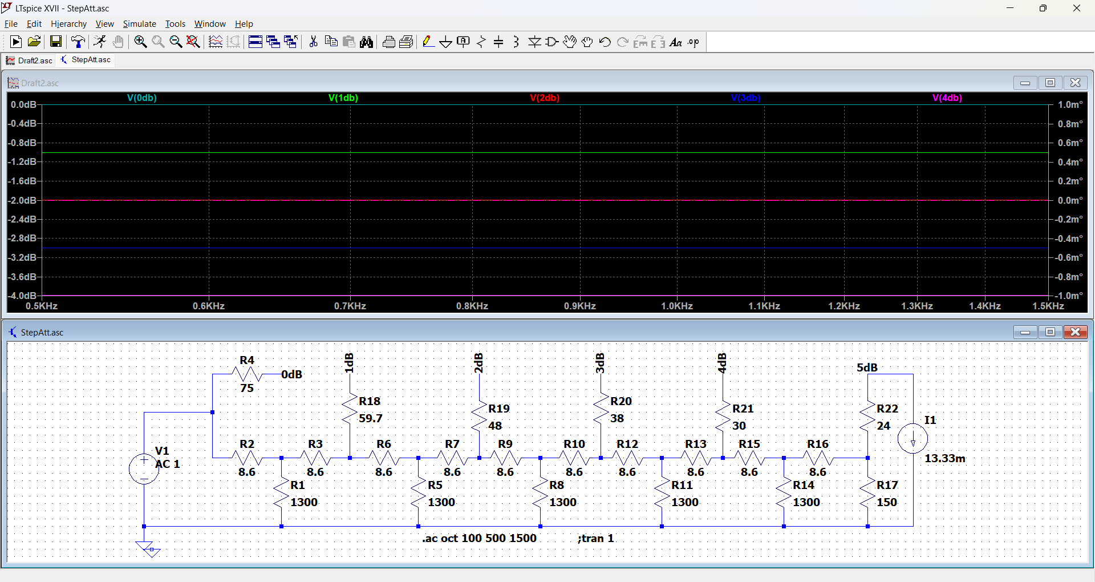The image size is (1095, 582).
Task: Select the Ground symbol tool
Action: 446,42
